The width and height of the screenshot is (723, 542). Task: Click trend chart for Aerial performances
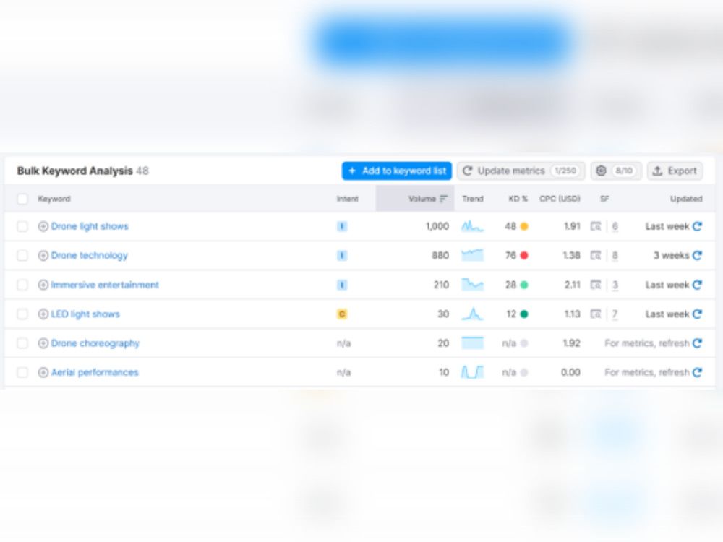(473, 372)
